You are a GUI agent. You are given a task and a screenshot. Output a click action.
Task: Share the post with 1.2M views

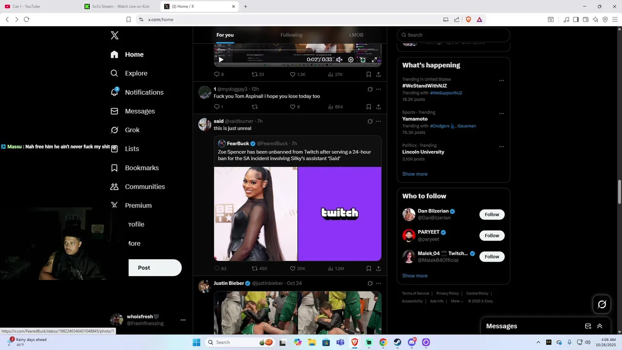coord(379,268)
